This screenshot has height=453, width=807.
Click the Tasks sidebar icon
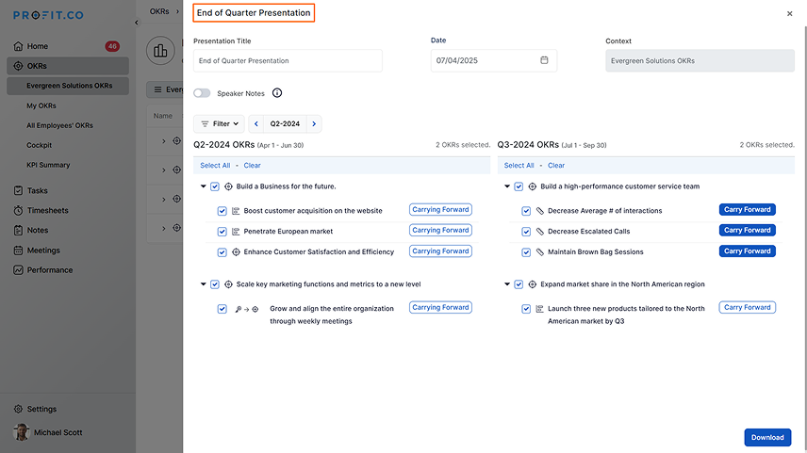coord(18,190)
